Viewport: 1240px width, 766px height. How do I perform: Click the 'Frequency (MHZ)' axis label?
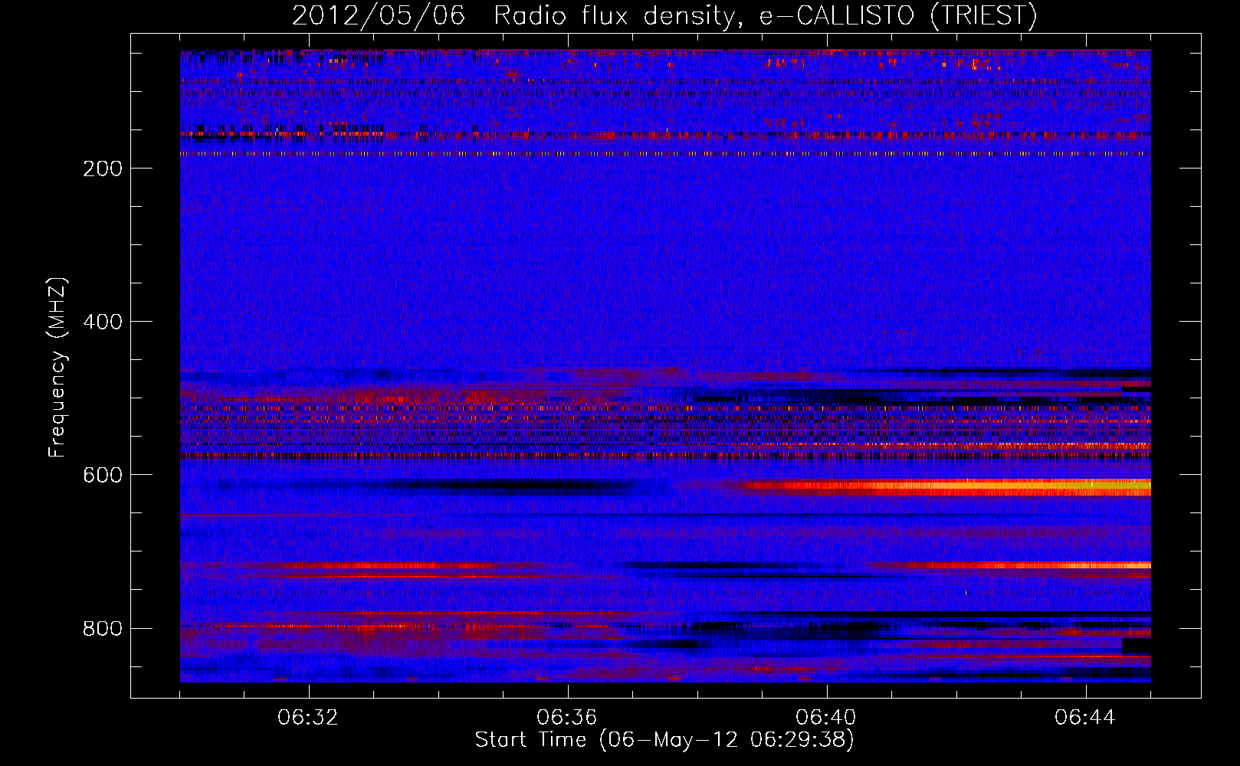tap(57, 368)
